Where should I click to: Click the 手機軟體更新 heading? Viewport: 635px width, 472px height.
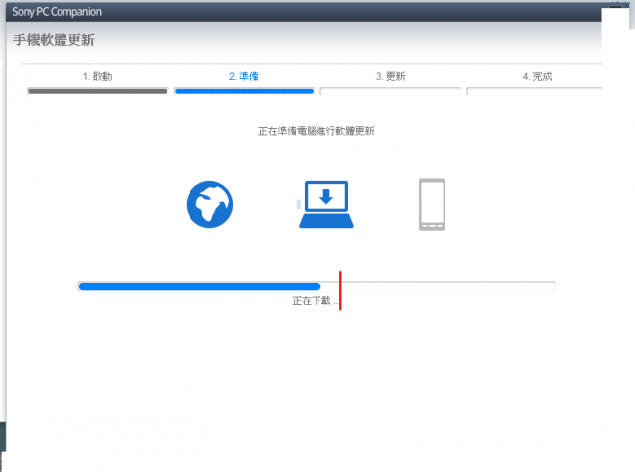(x=54, y=40)
